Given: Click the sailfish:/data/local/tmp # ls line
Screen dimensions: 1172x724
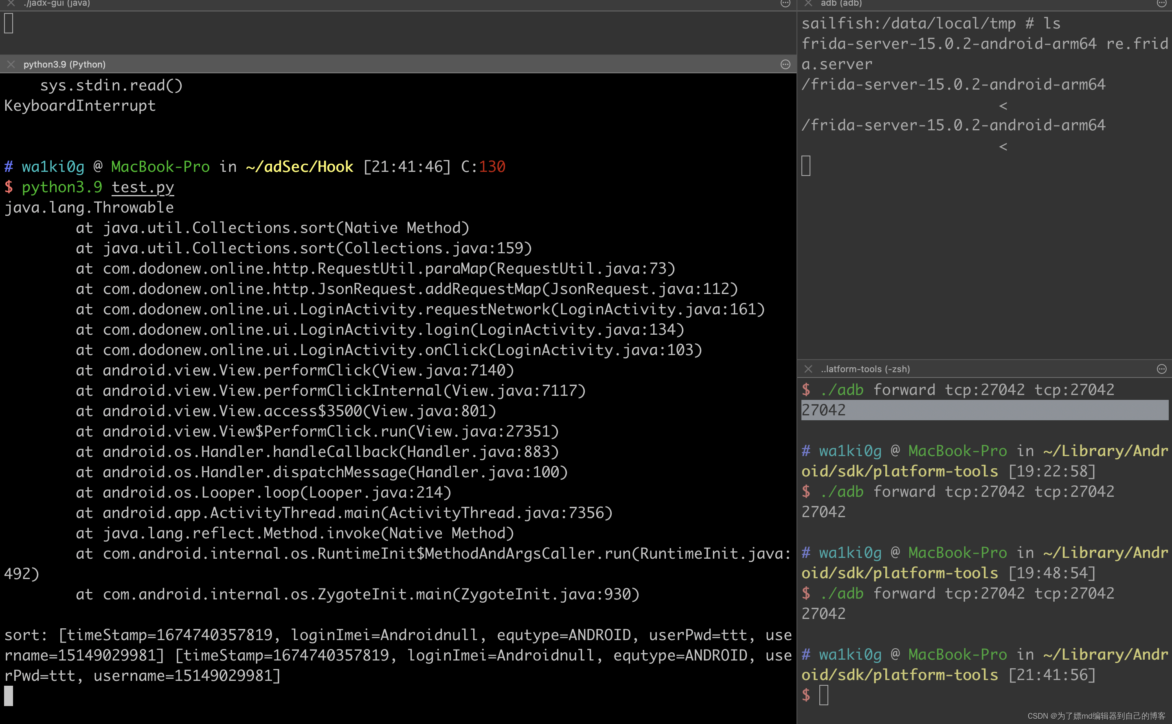Looking at the screenshot, I should 931,24.
